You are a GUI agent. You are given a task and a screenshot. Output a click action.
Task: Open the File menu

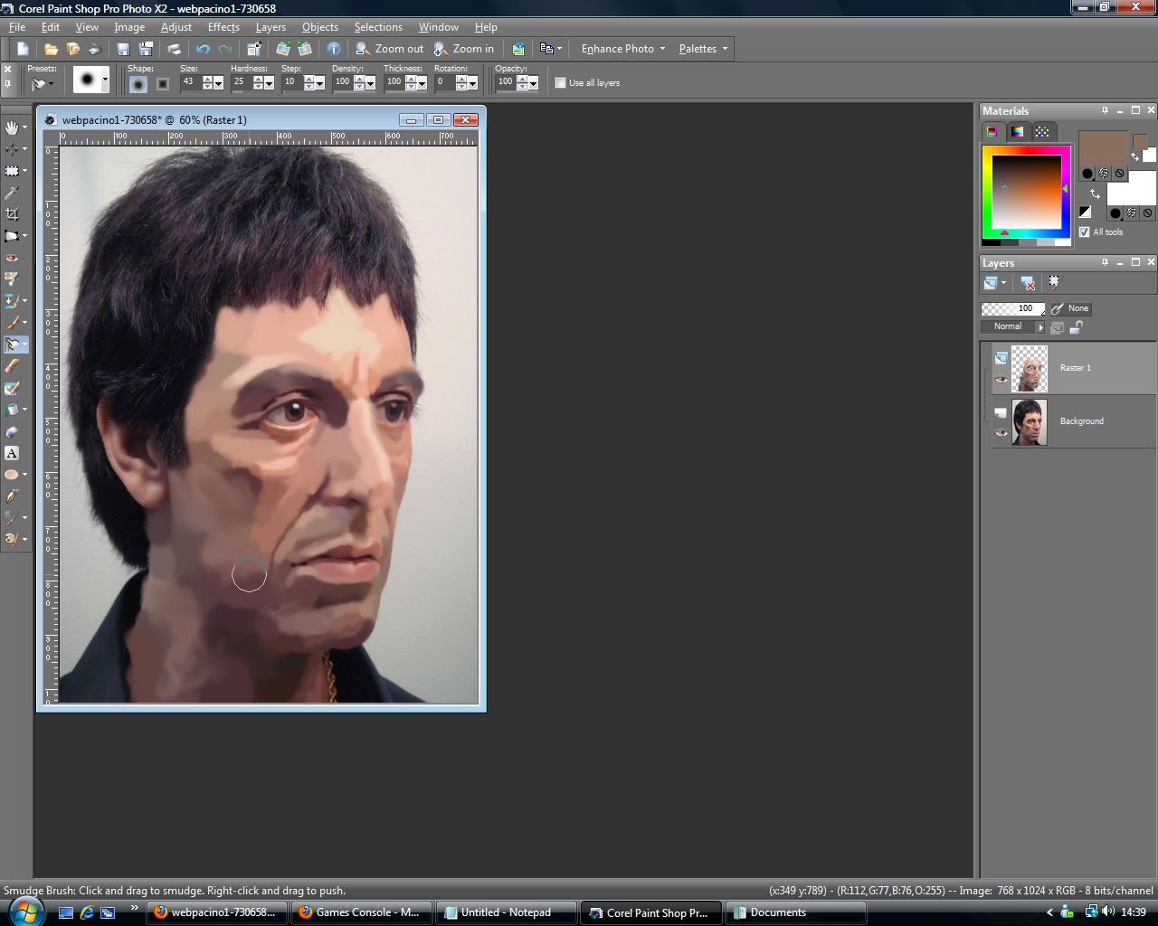tap(17, 27)
